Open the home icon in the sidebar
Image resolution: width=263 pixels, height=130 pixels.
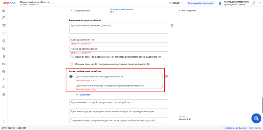click(4, 10)
